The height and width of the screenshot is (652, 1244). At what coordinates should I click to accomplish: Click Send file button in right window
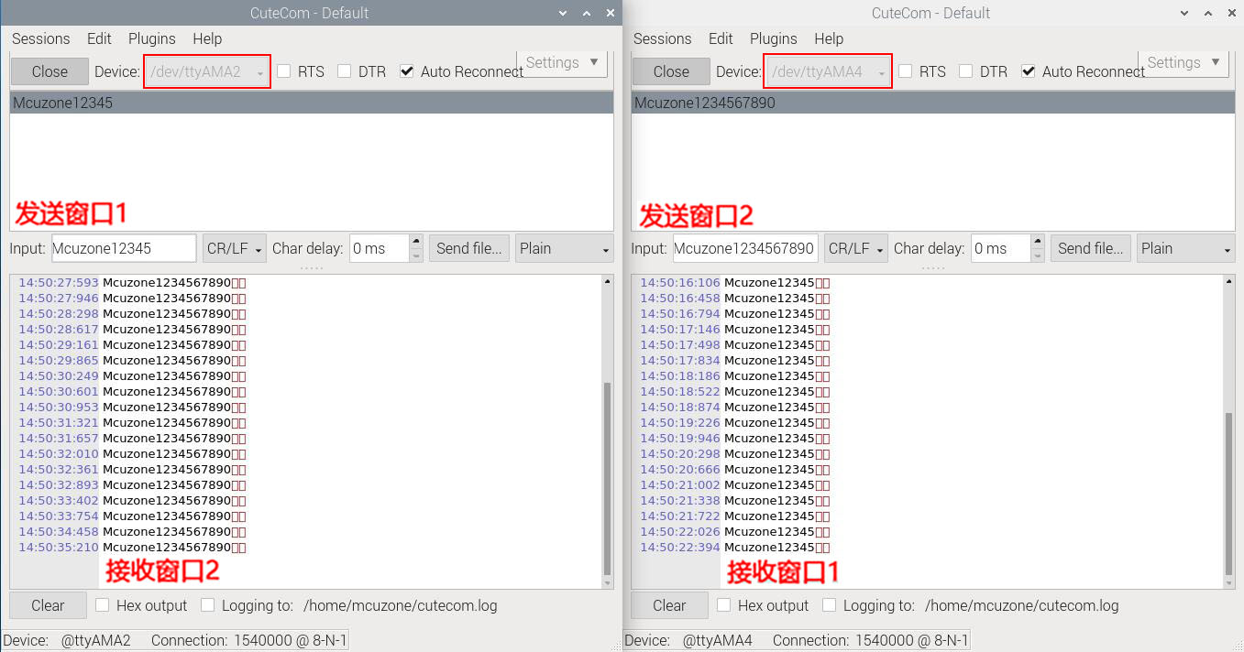[x=1091, y=248]
